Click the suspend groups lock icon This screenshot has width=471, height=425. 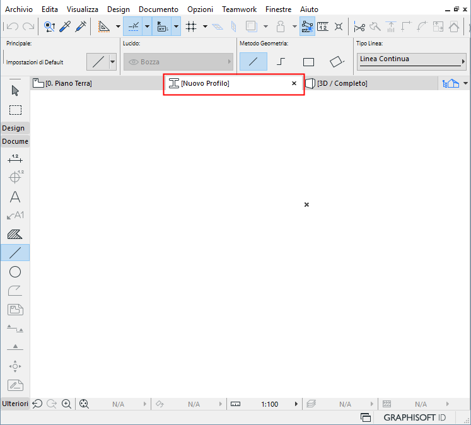(281, 26)
